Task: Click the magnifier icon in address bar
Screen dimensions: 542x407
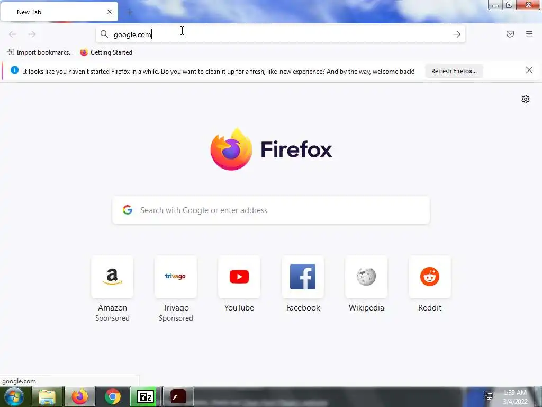Action: (104, 34)
